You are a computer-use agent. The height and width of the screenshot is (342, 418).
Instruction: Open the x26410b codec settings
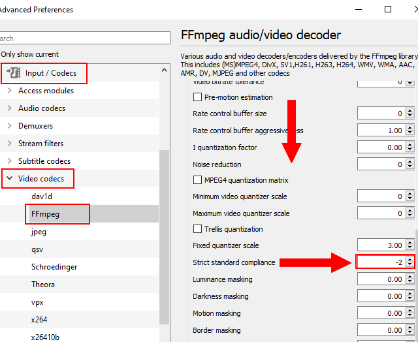point(45,337)
